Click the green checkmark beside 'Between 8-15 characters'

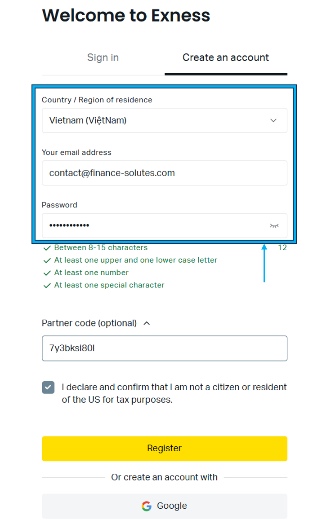[47, 248]
